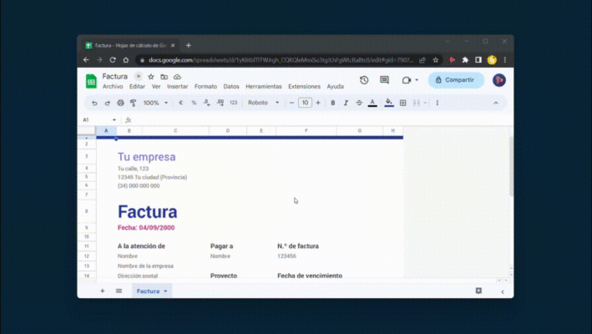Check the cloud save status icon

point(177,77)
